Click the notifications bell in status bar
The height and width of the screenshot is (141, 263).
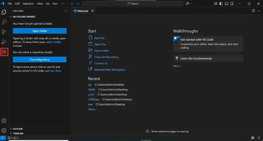click(259, 138)
